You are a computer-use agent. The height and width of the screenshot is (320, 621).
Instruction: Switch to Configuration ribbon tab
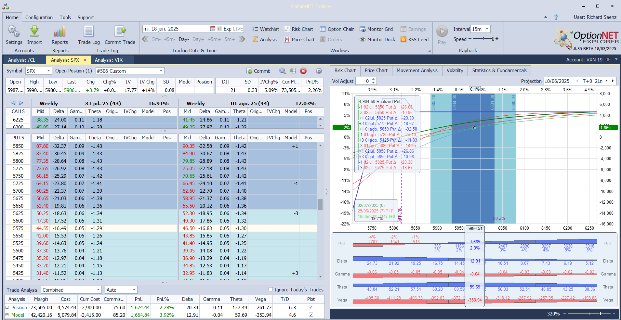39,17
